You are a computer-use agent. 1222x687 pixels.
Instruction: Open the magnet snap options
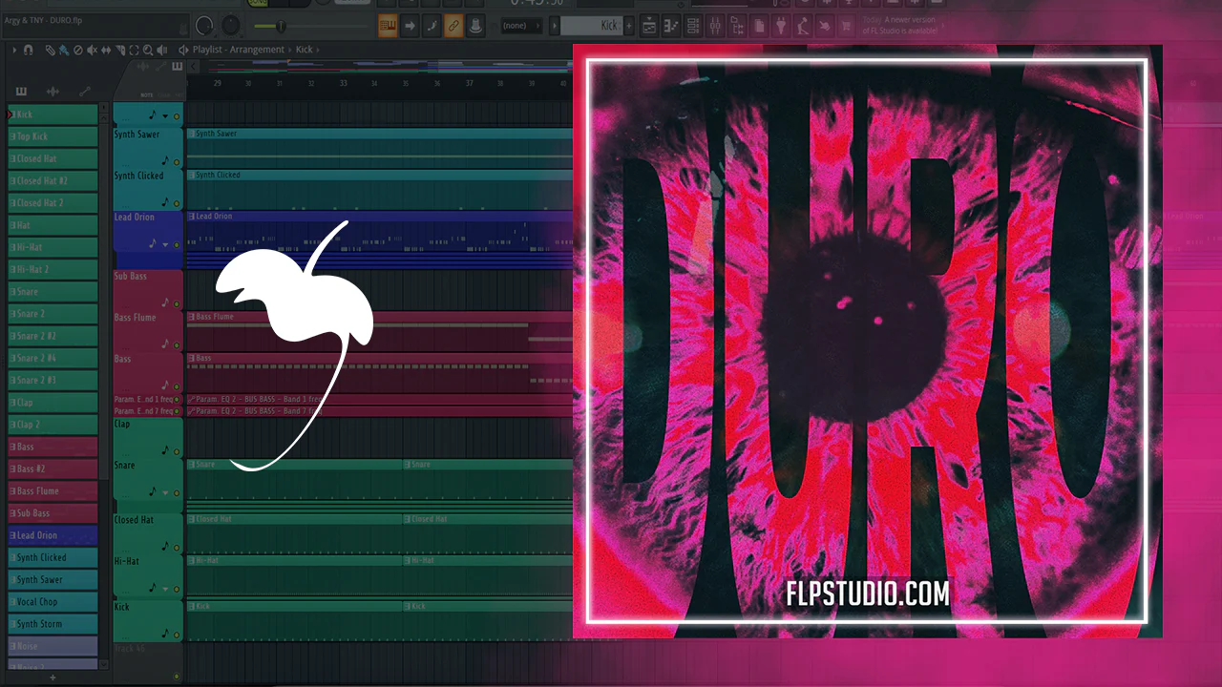pyautogui.click(x=29, y=50)
